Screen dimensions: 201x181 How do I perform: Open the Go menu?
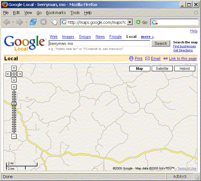(x=39, y=13)
